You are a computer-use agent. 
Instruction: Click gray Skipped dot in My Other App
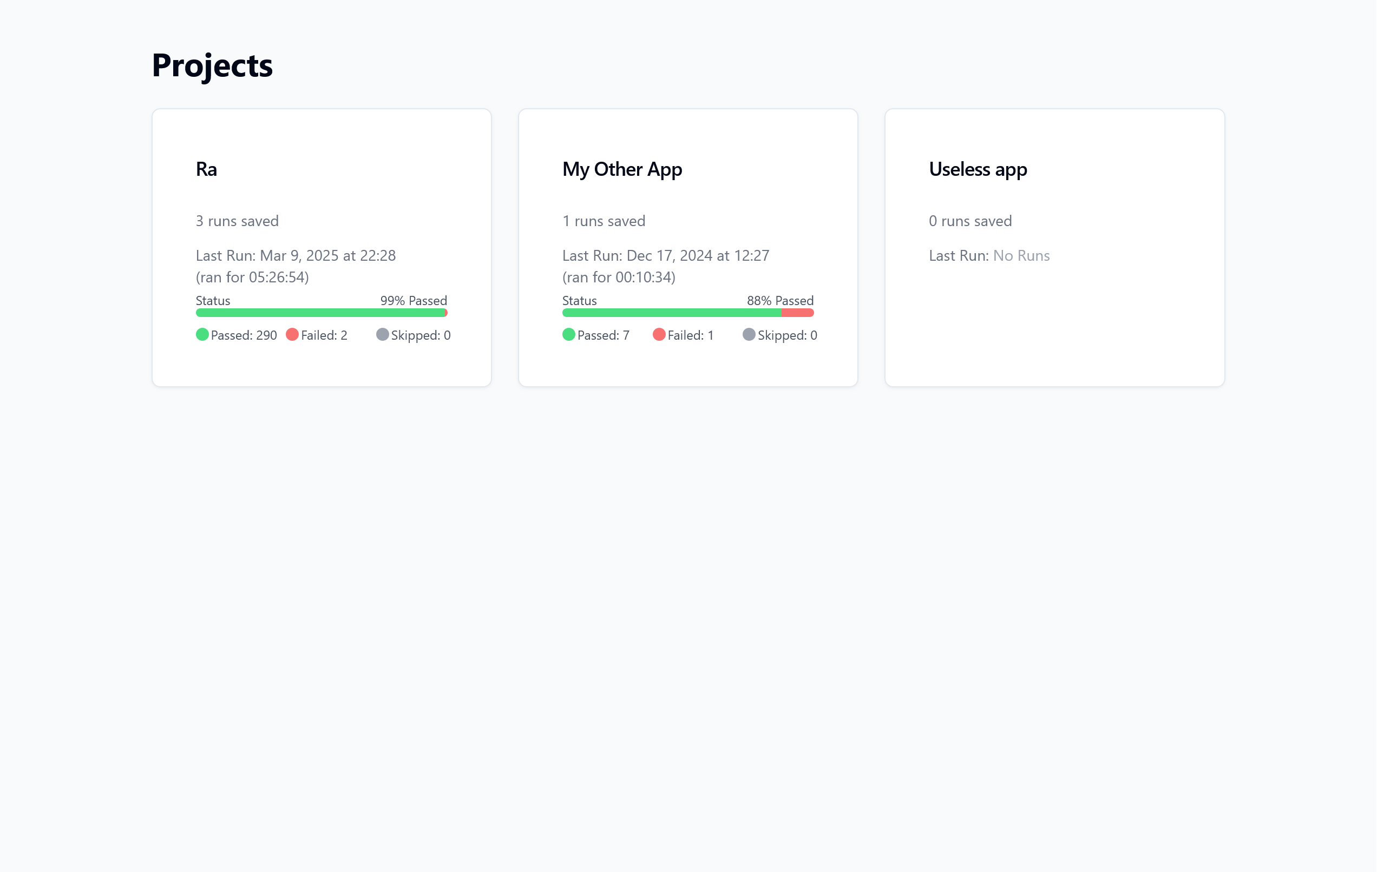pyautogui.click(x=749, y=335)
